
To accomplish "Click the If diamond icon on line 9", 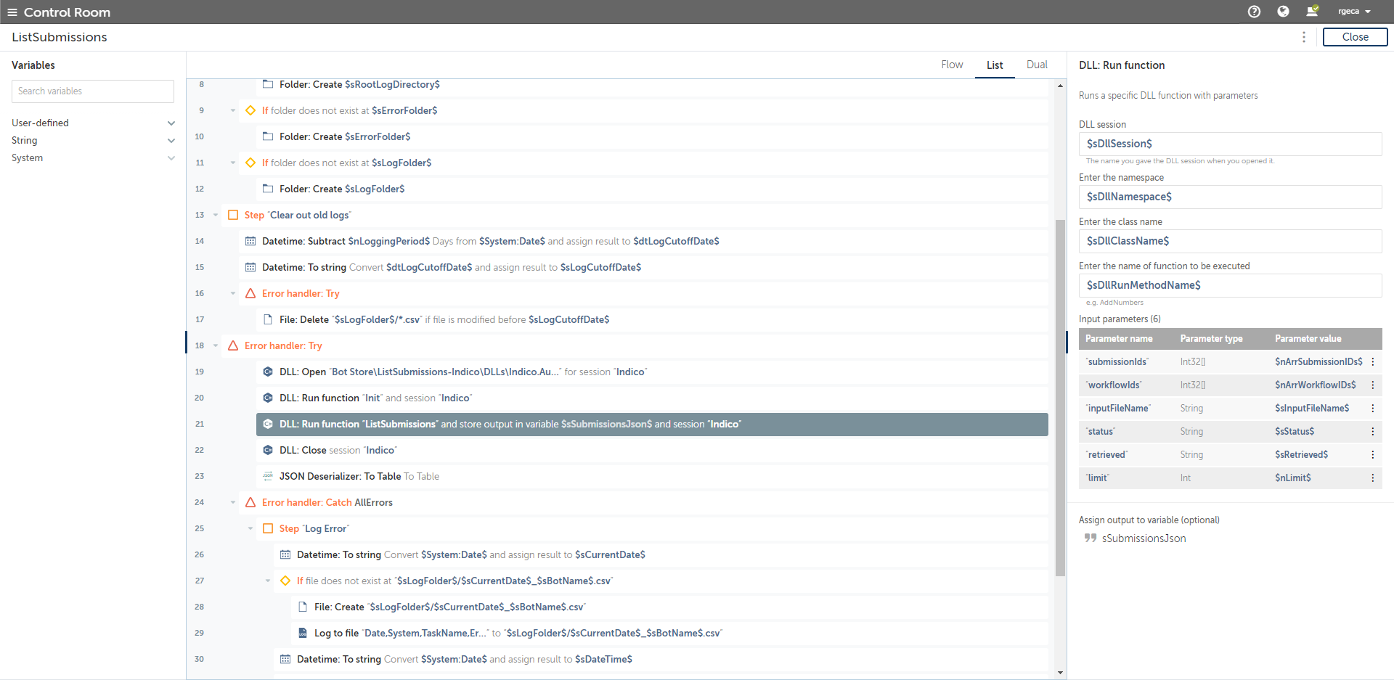I will coord(250,110).
